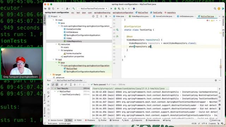The height and width of the screenshot is (127, 226).
Task: Sort test results by duration
Action: point(66,85)
